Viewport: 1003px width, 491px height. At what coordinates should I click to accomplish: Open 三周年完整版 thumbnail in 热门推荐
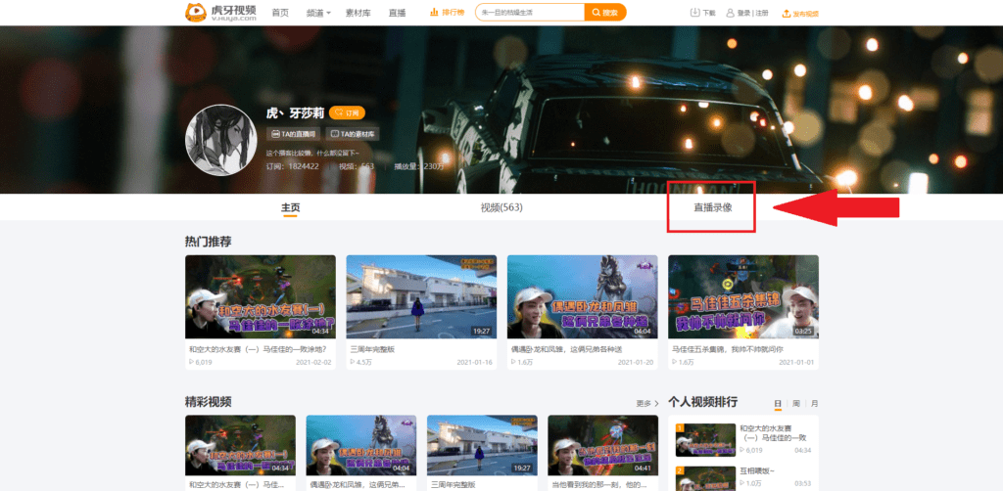click(421, 297)
